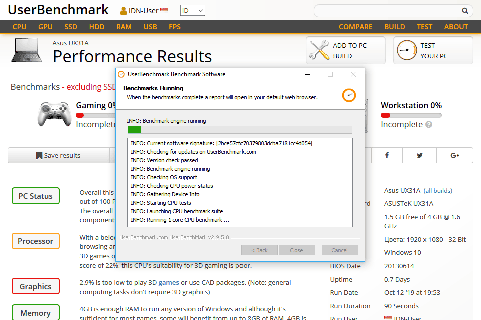Click the Workstation score progress bar

click(411, 115)
